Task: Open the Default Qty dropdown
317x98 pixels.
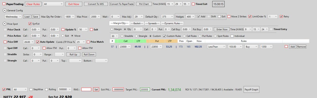Action: pos(167,17)
